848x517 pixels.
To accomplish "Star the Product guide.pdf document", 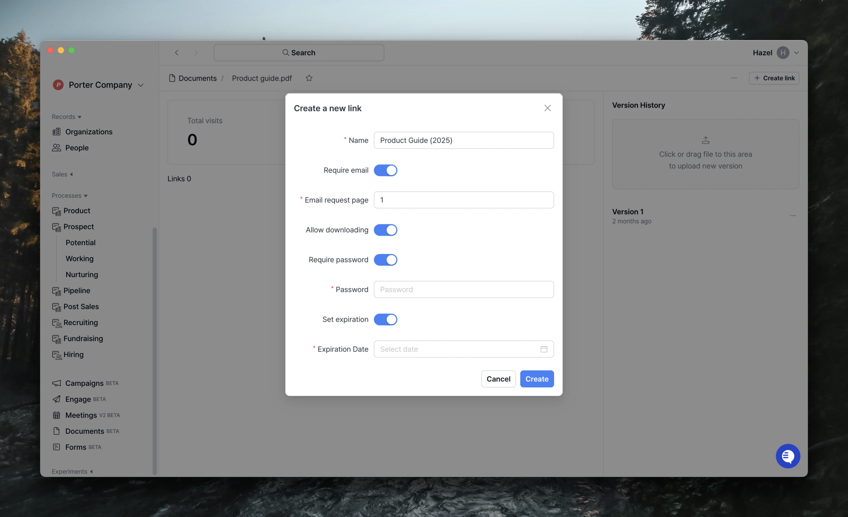I will point(309,78).
